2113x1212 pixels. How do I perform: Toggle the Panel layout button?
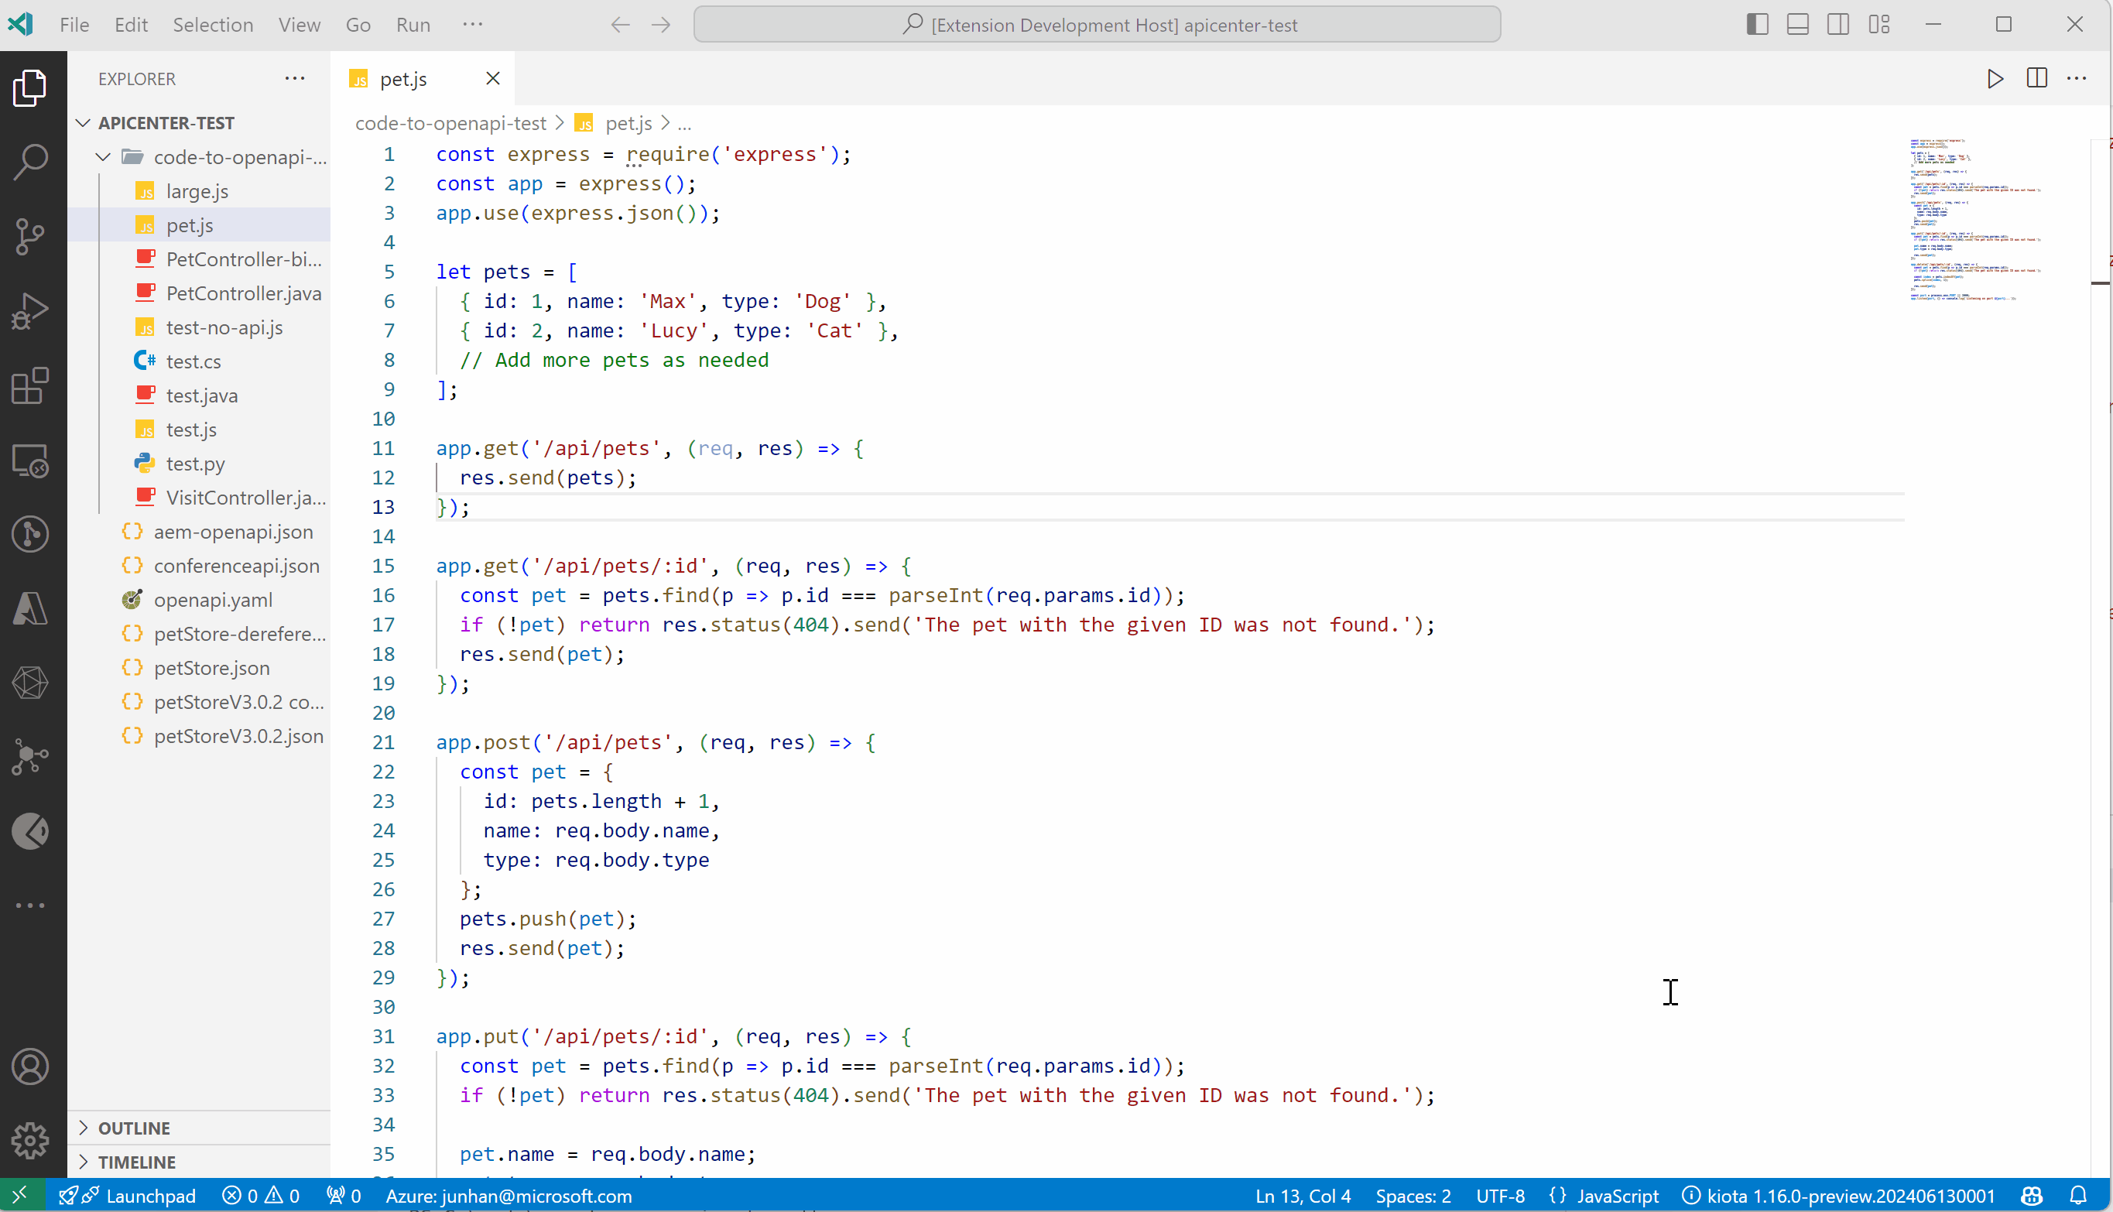pos(1797,24)
